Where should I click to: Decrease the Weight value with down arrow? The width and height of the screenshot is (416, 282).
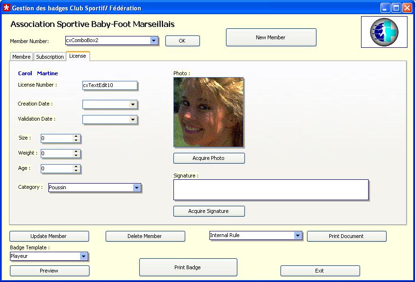point(76,156)
